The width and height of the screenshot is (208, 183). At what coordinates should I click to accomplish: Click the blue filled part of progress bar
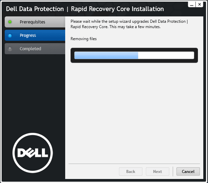coord(106,55)
